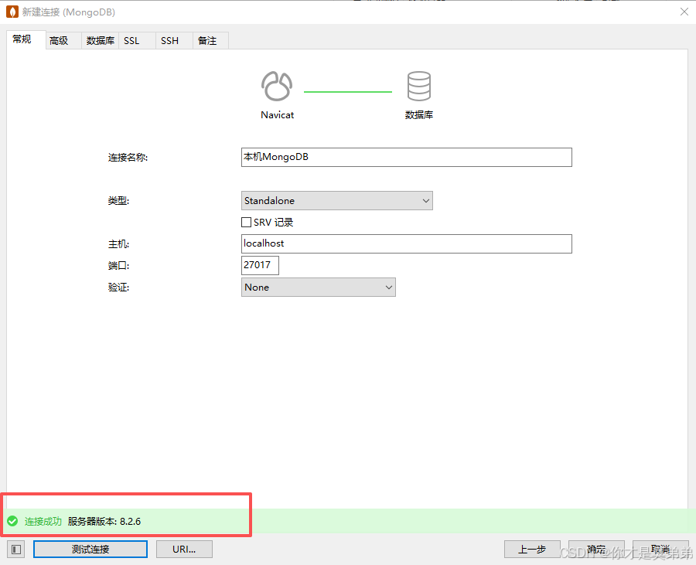Click the 连接成功 status text

click(x=43, y=522)
